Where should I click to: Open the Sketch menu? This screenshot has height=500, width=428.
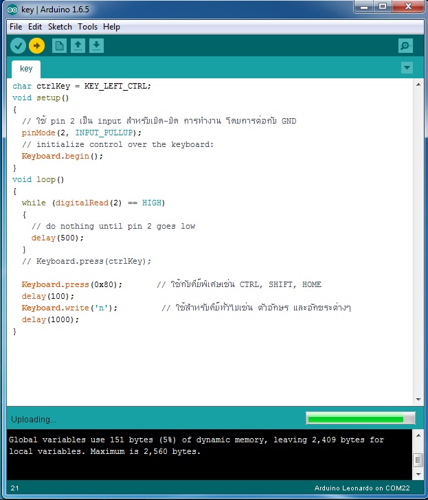pos(60,27)
